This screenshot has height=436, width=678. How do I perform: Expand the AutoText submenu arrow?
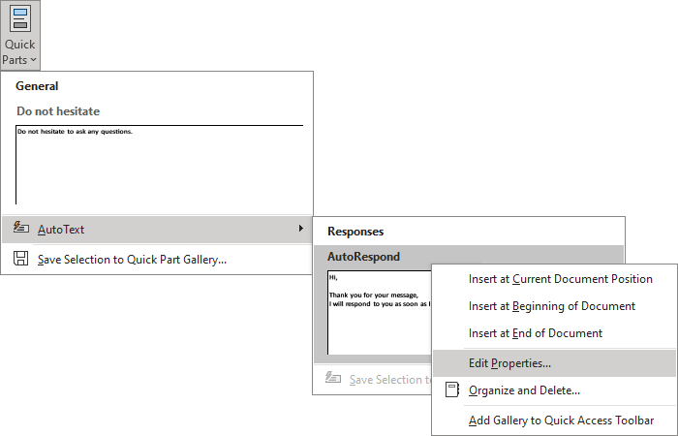pyautogui.click(x=301, y=229)
